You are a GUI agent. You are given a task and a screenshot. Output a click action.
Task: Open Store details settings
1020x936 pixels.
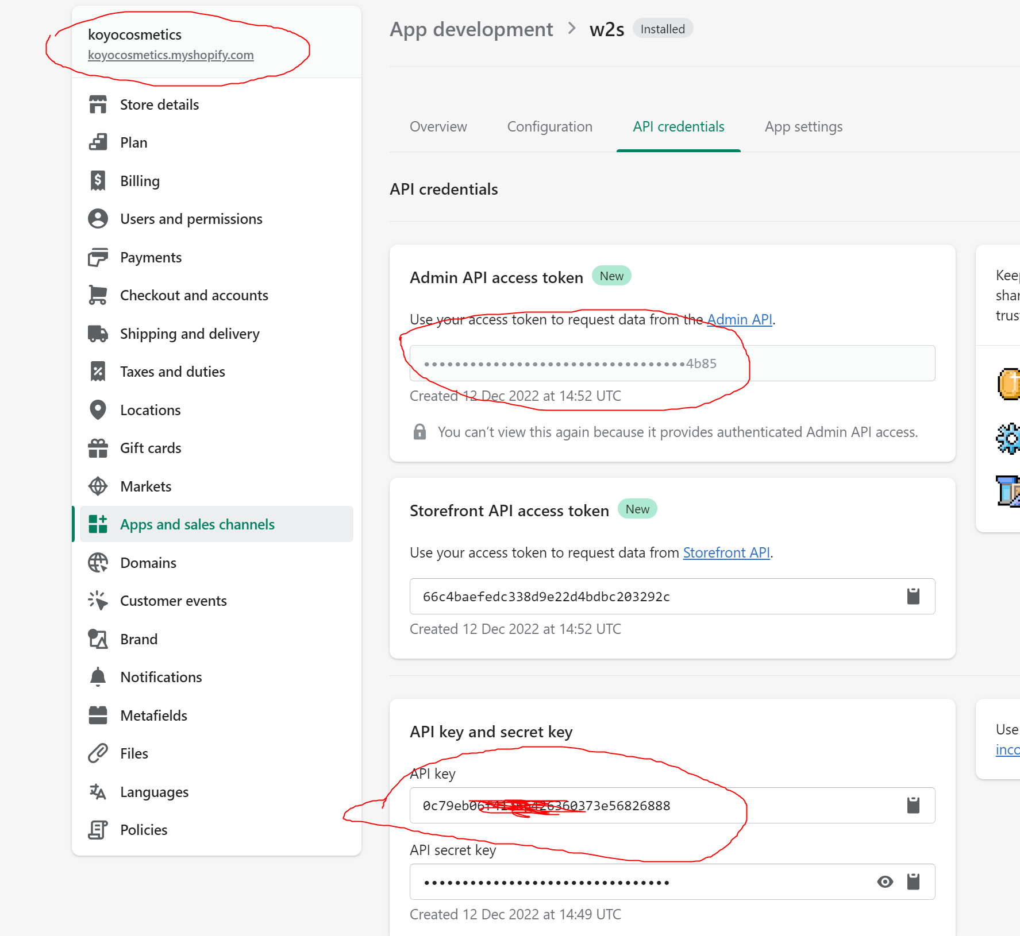(216, 105)
